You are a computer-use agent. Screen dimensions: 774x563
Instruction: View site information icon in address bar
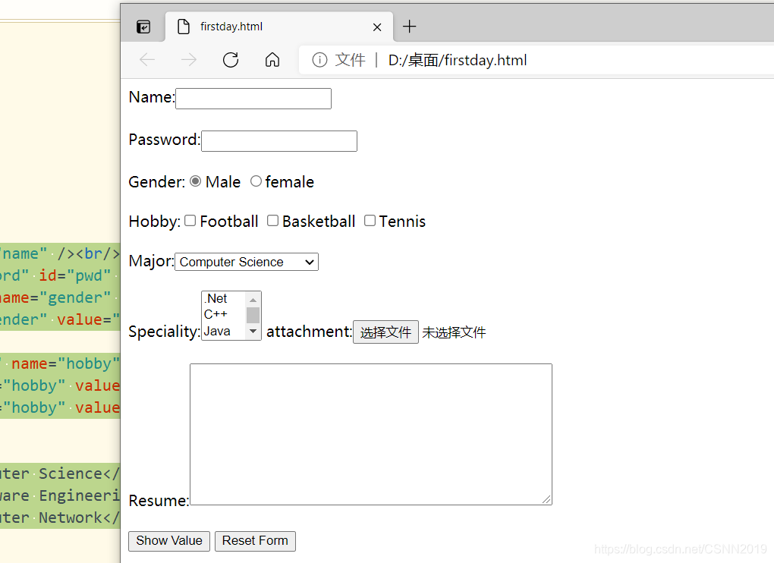pos(319,60)
